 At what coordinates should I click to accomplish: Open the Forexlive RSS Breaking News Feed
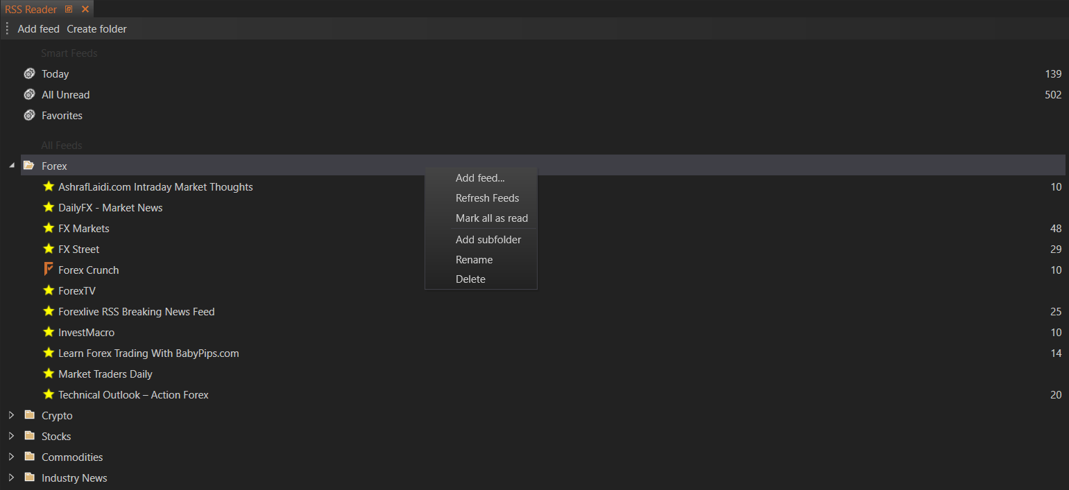[136, 312]
